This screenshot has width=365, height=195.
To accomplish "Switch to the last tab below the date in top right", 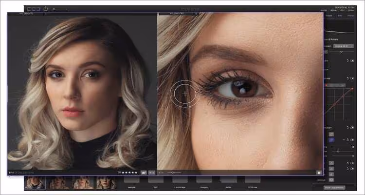I will click(351, 10).
